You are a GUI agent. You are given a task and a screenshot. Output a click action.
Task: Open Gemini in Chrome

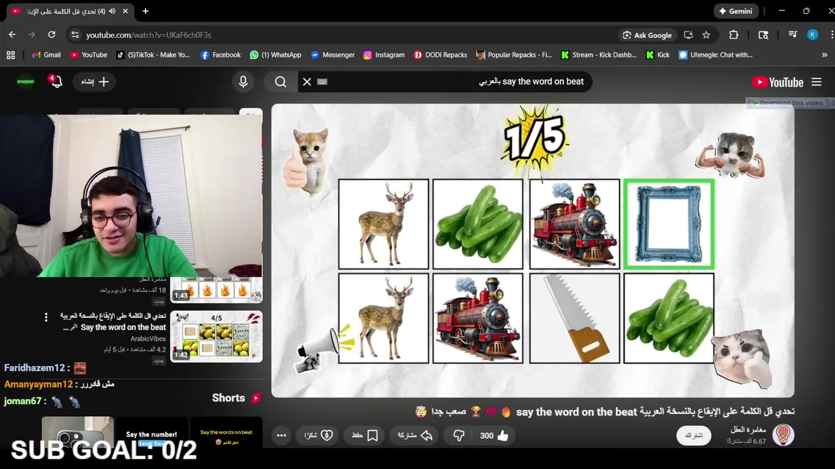click(735, 11)
